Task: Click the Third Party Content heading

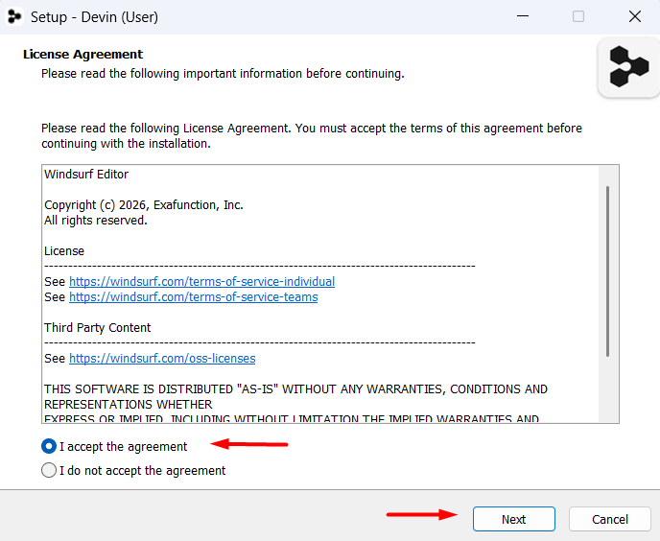Action: (x=97, y=327)
